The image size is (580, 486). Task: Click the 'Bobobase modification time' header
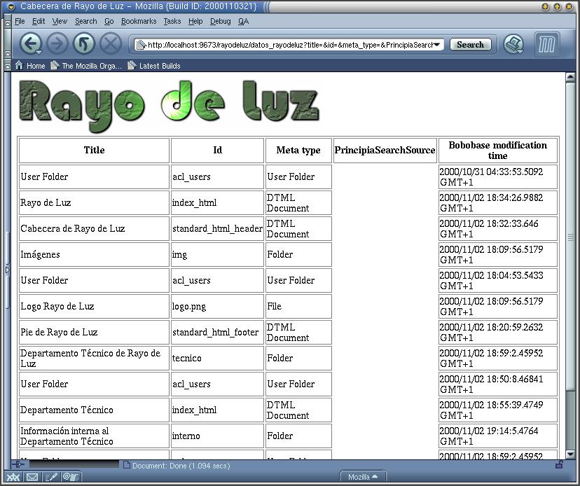pyautogui.click(x=497, y=150)
